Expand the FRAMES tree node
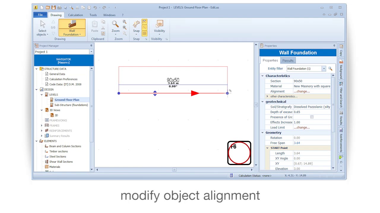 click(x=42, y=125)
